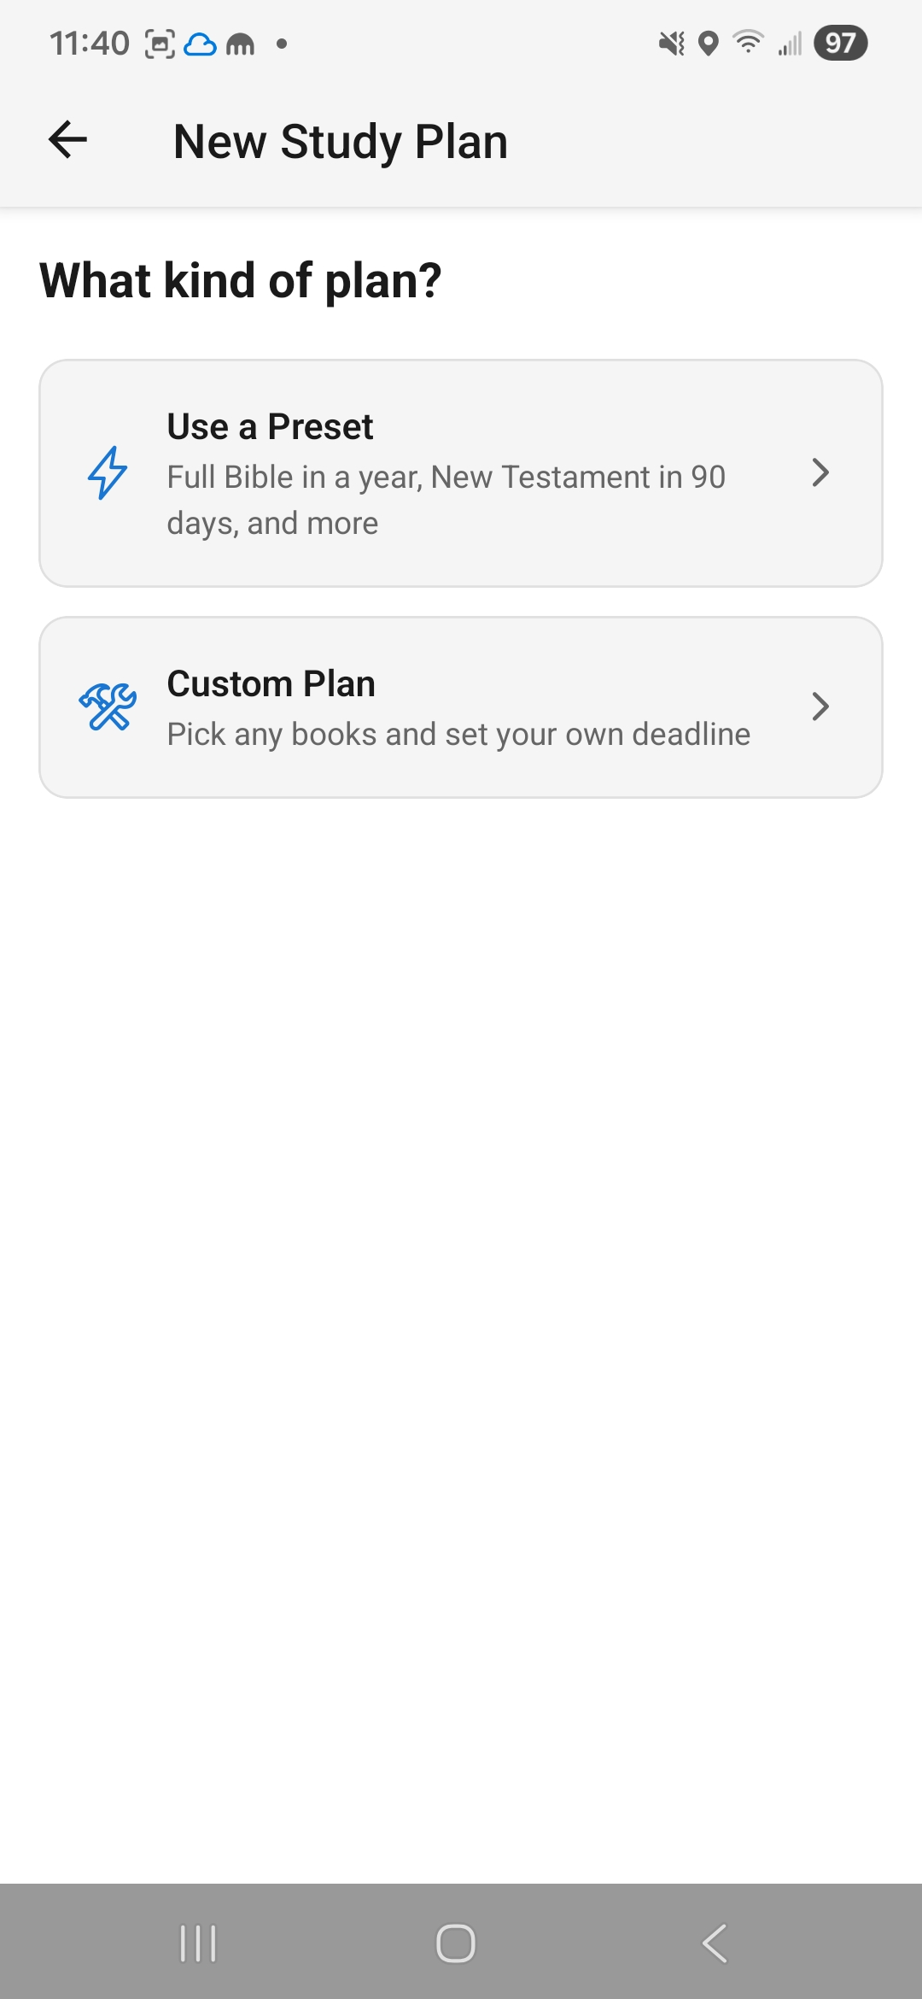Choose the "Custom Plan" title
This screenshot has height=1999, width=922.
click(x=271, y=683)
